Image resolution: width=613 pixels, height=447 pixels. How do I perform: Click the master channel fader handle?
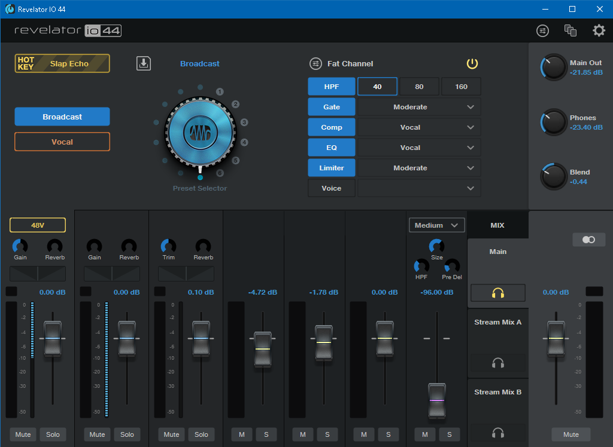[x=556, y=338]
